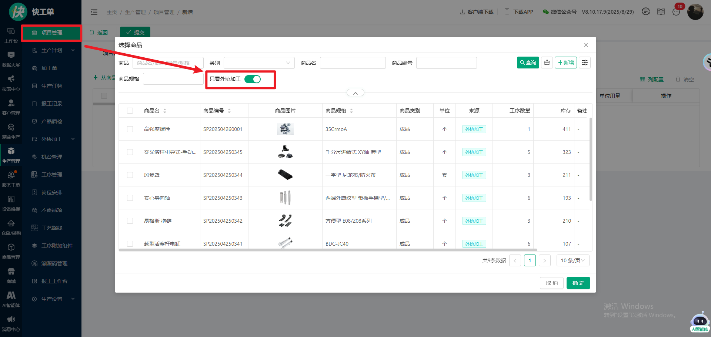
Task: Open the help manual book icon in header
Action: pos(661,12)
